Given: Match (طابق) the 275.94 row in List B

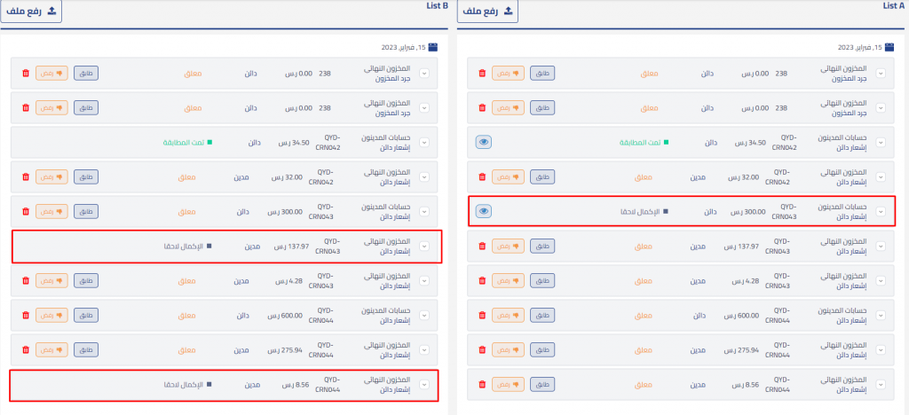Looking at the screenshot, I should (86, 349).
